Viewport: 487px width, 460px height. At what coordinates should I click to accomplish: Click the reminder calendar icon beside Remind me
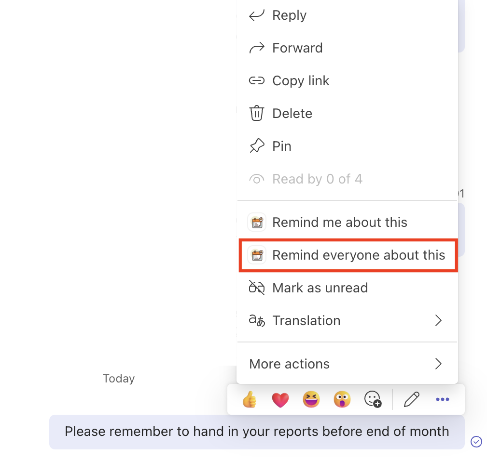click(x=257, y=222)
